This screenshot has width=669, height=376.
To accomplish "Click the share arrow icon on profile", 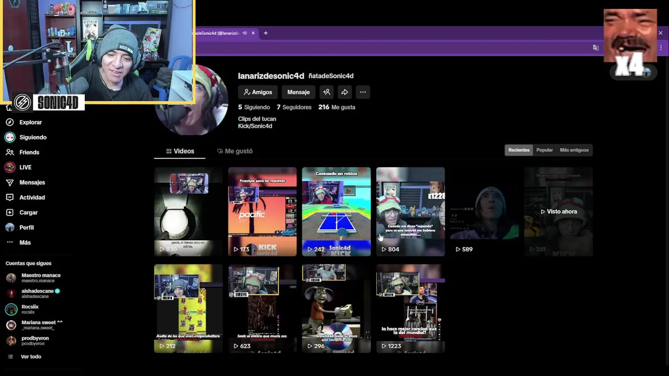I will [x=344, y=92].
